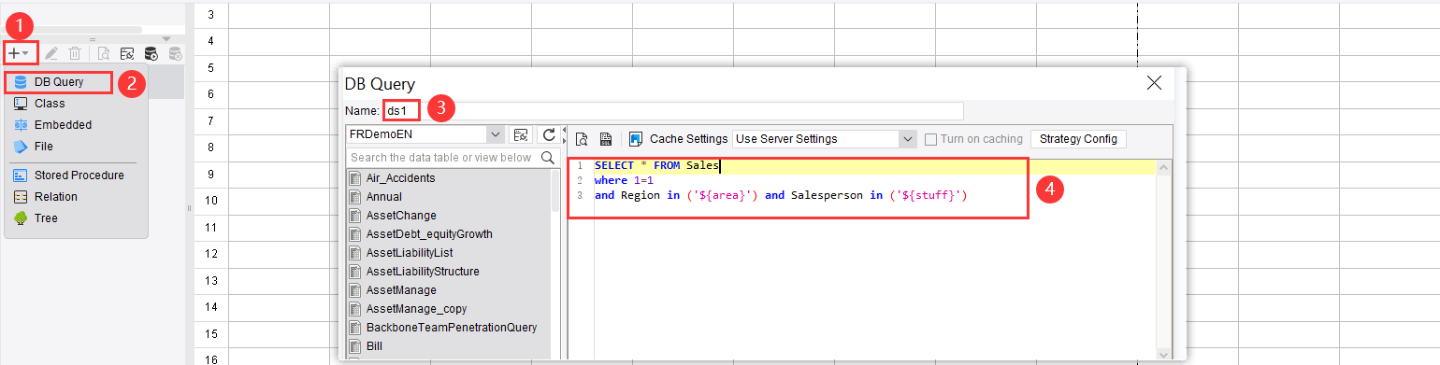This screenshot has height=365, width=1440.
Task: Choose File from the dataset menu
Action: (44, 147)
